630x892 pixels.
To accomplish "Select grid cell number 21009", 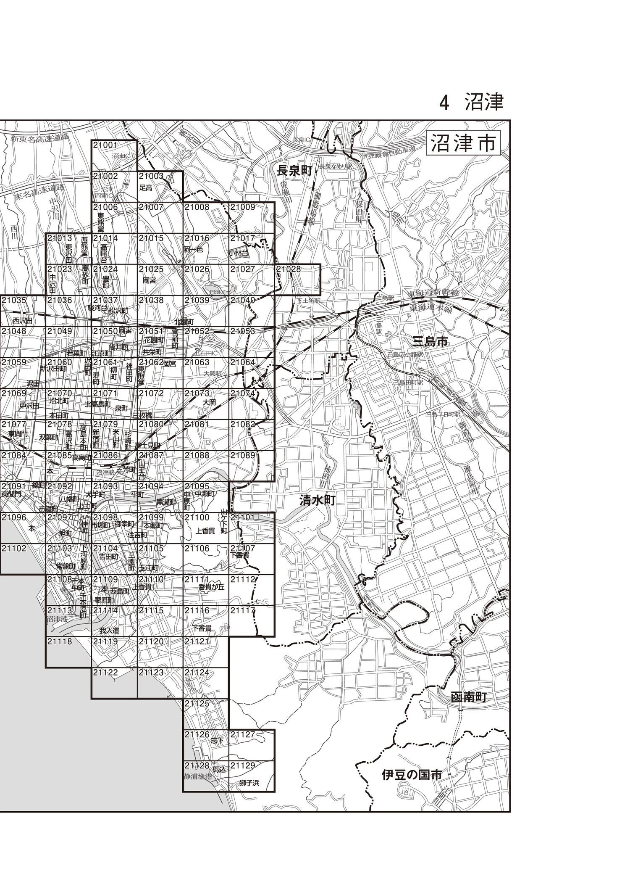I will point(243,207).
